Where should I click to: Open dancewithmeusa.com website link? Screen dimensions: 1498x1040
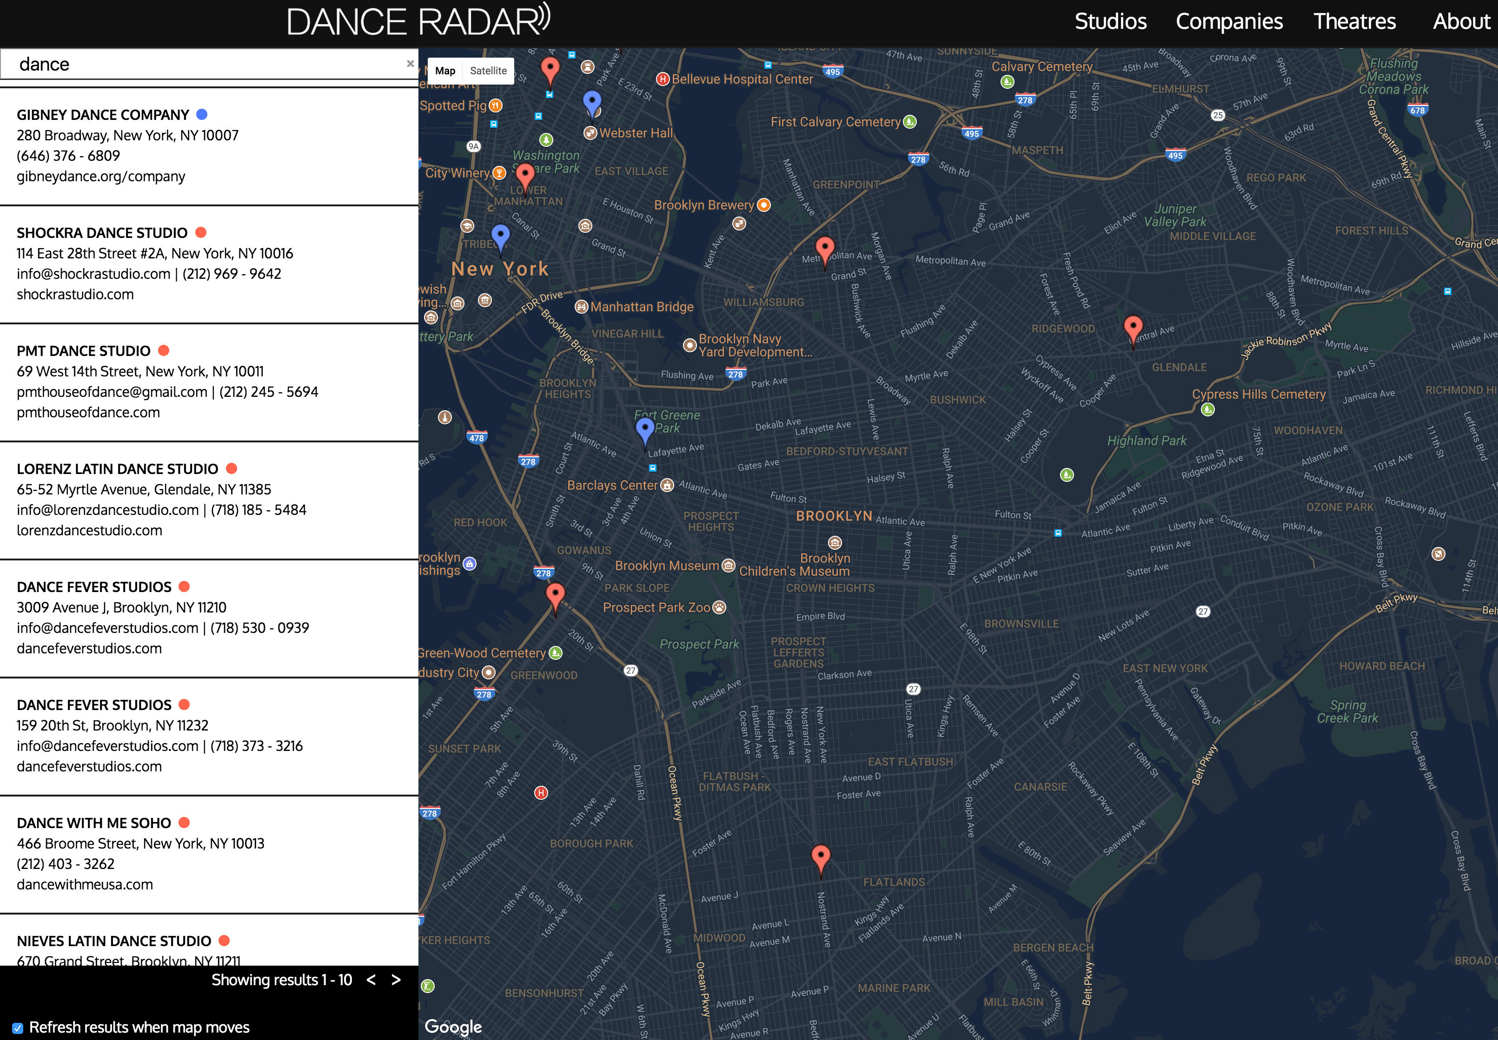85,885
